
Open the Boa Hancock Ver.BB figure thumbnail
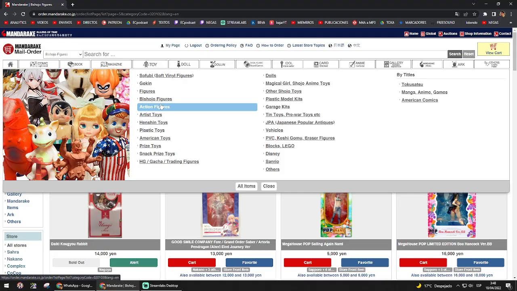pos(452,215)
